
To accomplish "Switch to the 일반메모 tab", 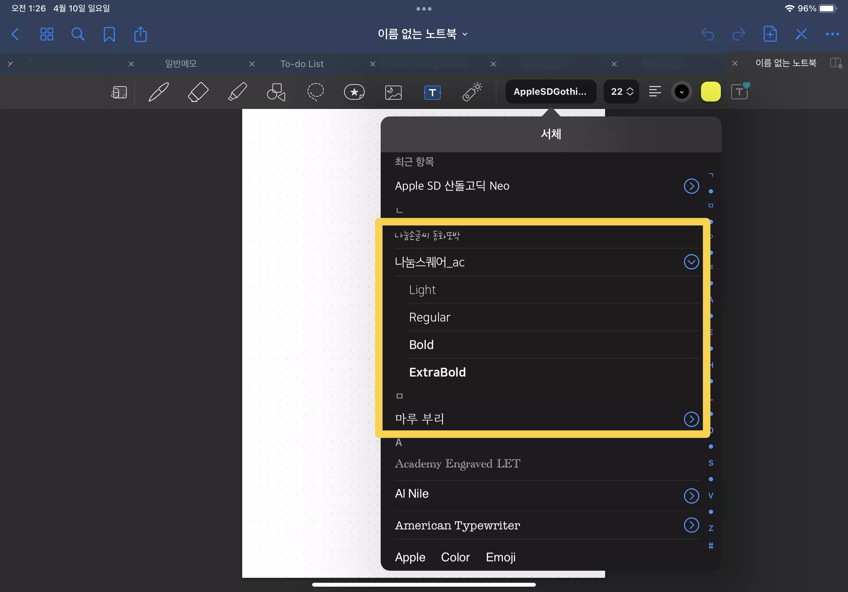I will coord(181,64).
